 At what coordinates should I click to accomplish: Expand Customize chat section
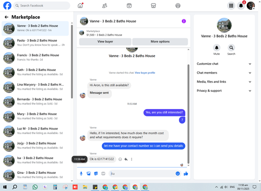(x=224, y=64)
